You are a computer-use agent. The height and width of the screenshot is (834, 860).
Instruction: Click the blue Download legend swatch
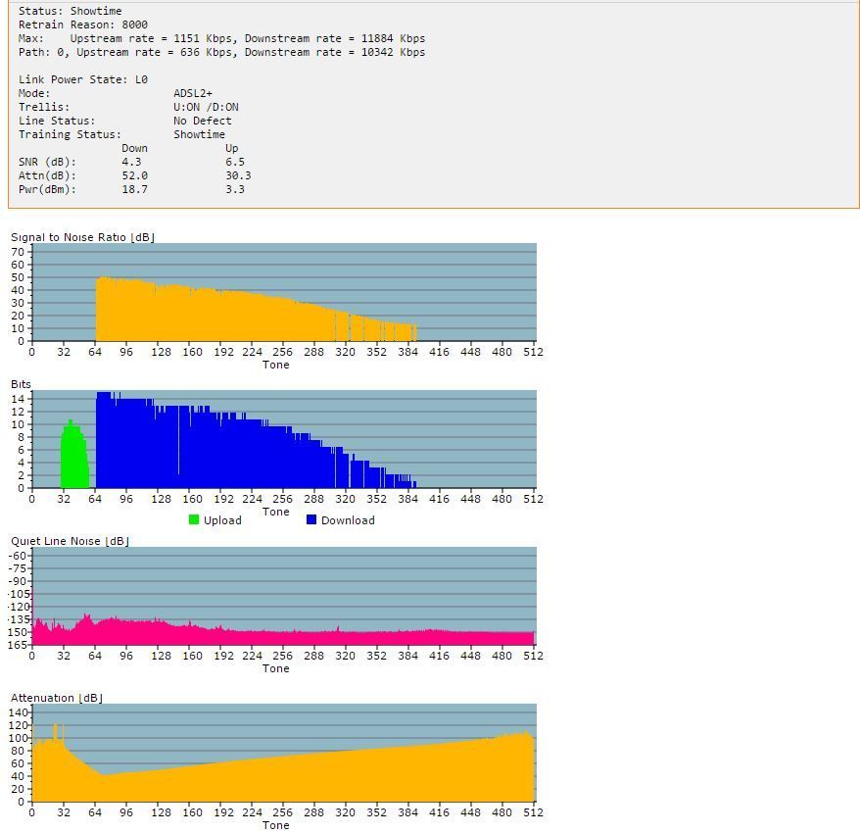click(x=311, y=519)
